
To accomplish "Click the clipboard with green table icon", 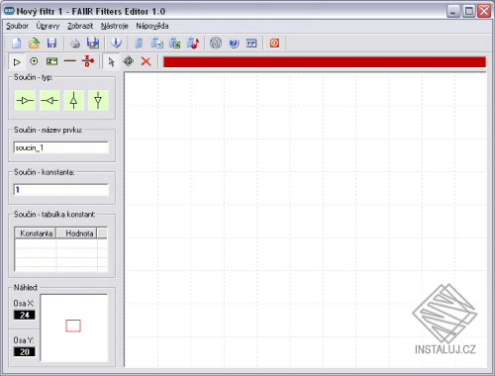I will (175, 44).
